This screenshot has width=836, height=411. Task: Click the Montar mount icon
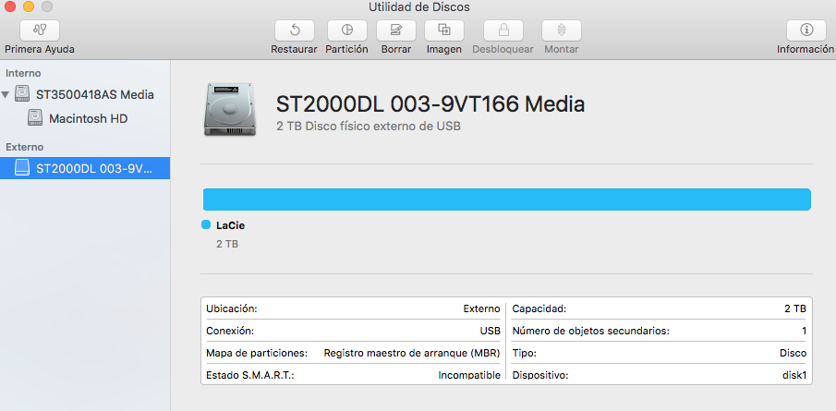point(562,30)
